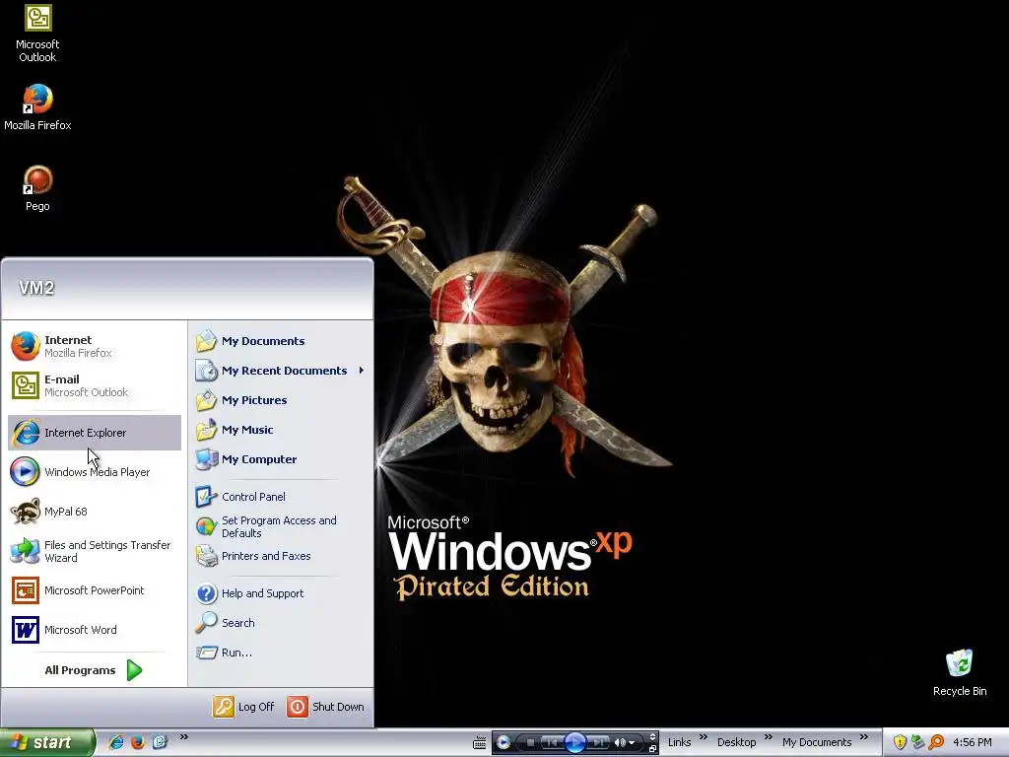The image size is (1009, 757).
Task: Click the VM2 user name header
Action: click(x=36, y=288)
